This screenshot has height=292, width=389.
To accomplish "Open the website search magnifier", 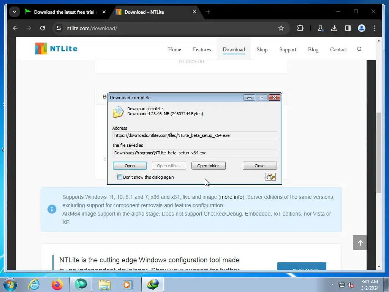I will coord(359,49).
